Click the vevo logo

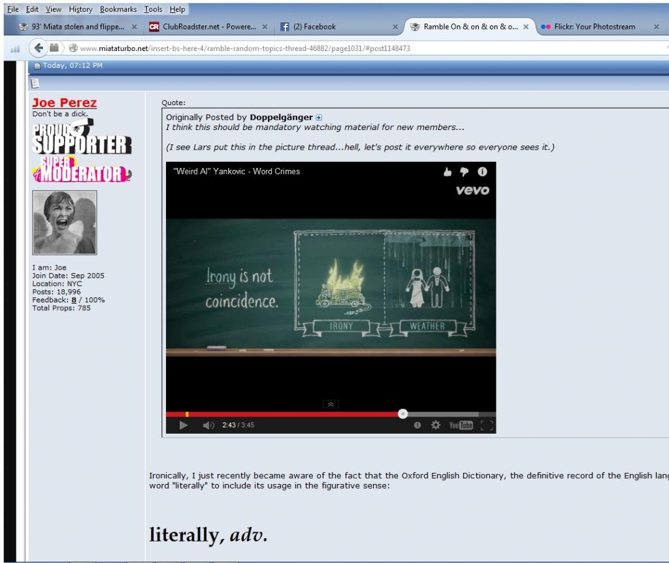(472, 190)
